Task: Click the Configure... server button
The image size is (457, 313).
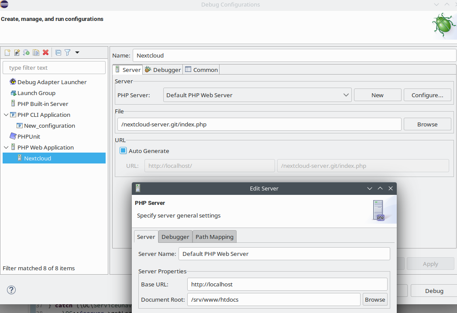Action: [x=427, y=95]
